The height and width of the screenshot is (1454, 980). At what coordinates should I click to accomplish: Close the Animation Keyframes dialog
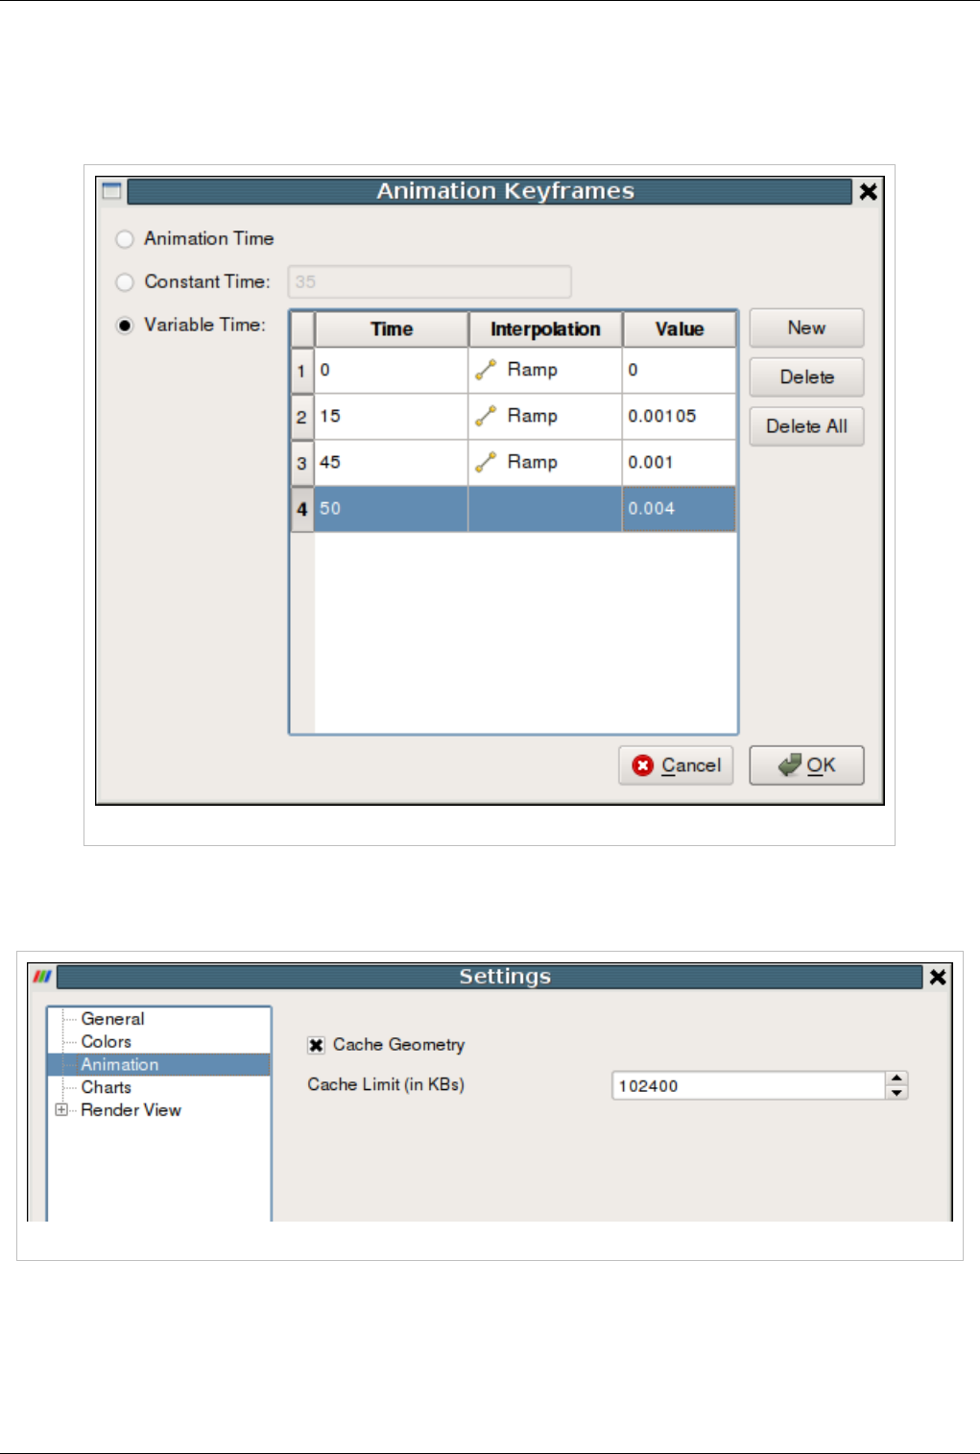869,191
